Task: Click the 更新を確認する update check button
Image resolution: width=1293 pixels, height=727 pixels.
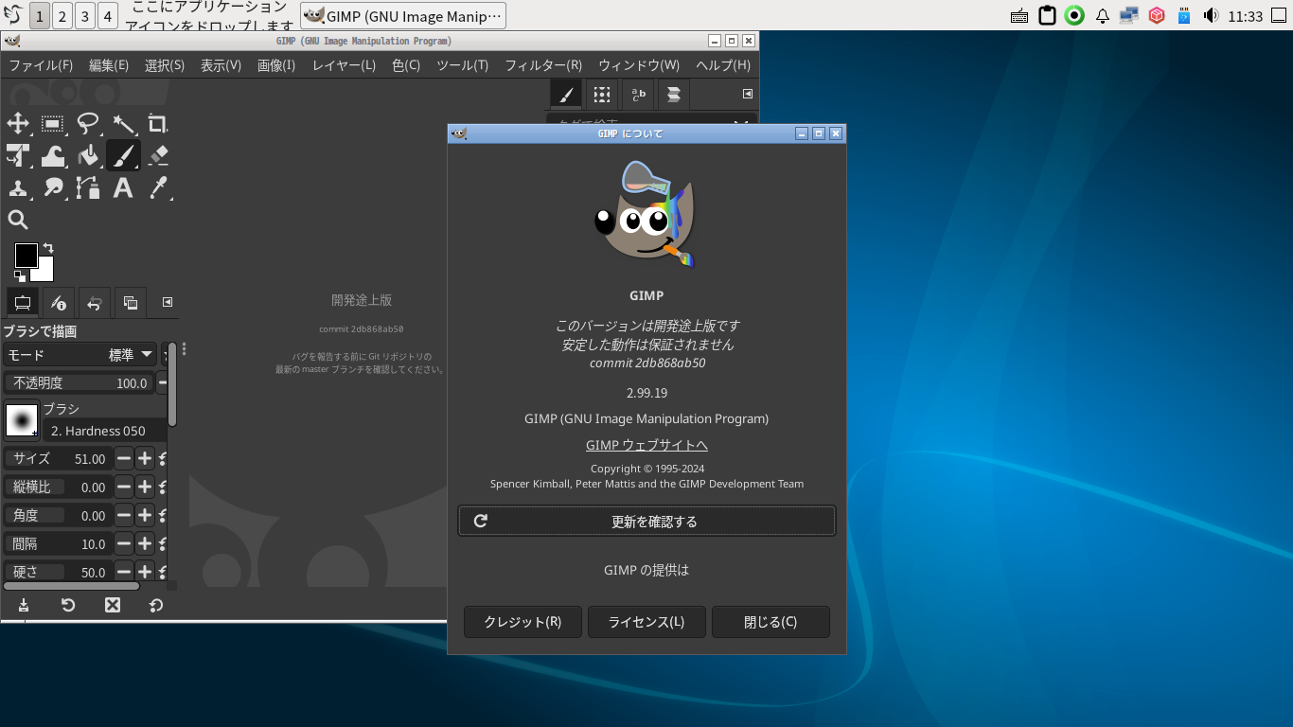Action: pos(646,521)
